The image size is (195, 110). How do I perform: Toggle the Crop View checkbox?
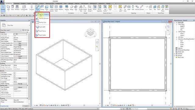pyautogui.click(x=15, y=73)
